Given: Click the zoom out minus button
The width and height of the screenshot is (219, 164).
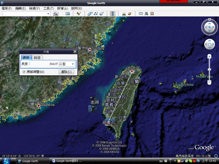Looking at the screenshot, I should (x=209, y=82).
